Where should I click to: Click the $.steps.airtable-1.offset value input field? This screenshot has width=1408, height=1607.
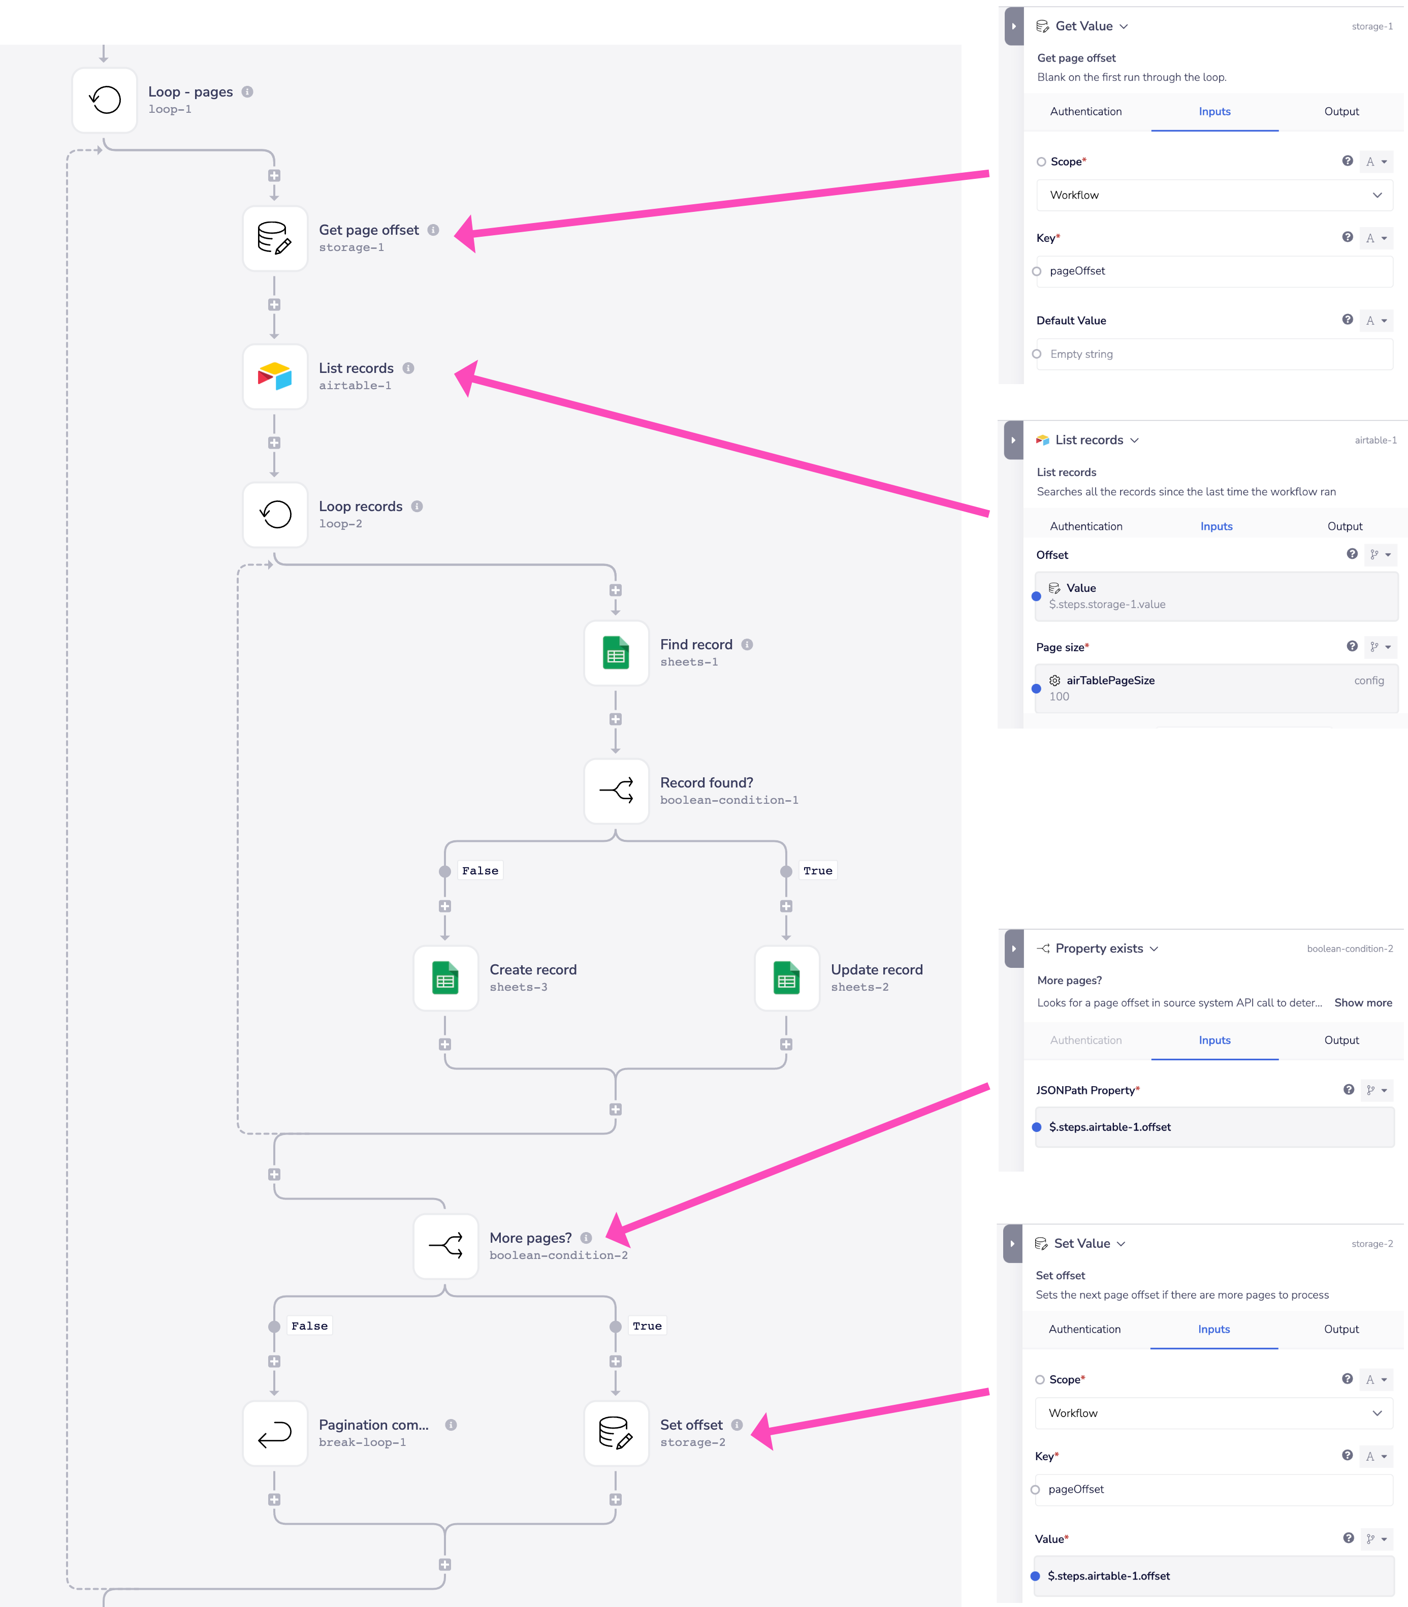pyautogui.click(x=1214, y=1576)
